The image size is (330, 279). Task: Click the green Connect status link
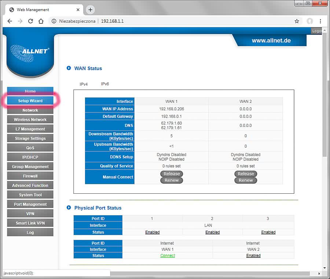point(168,256)
